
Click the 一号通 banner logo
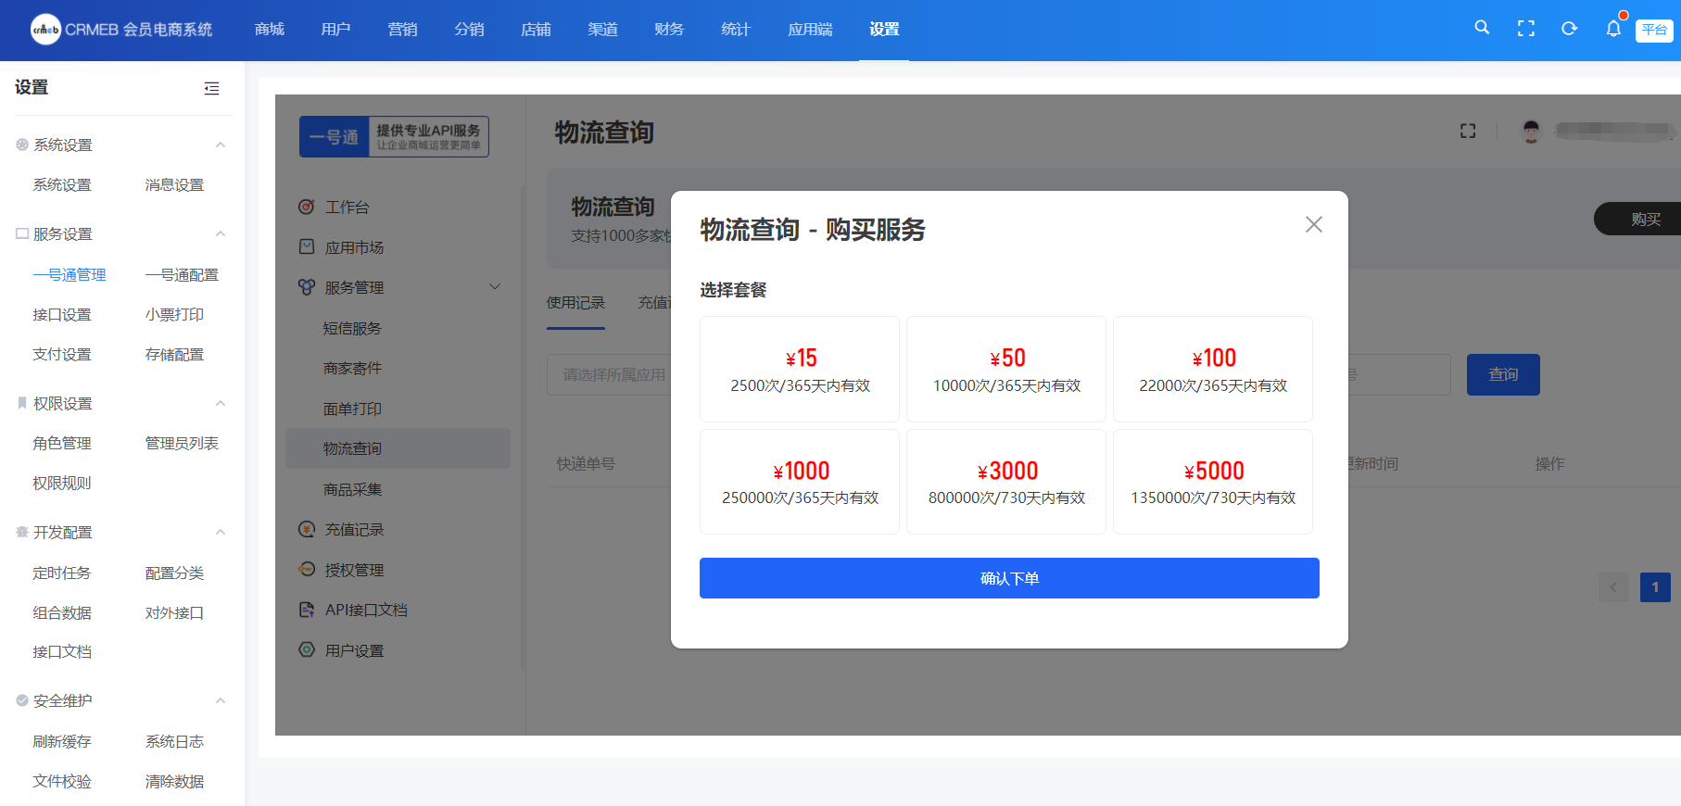coord(394,137)
